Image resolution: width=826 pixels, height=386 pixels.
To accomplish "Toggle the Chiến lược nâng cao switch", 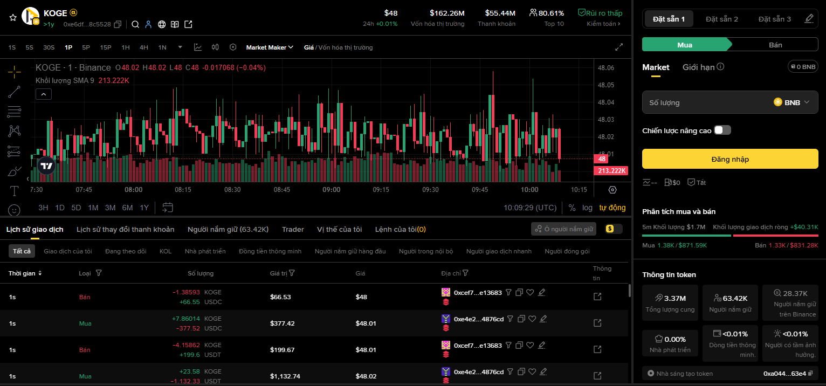I will [x=722, y=130].
